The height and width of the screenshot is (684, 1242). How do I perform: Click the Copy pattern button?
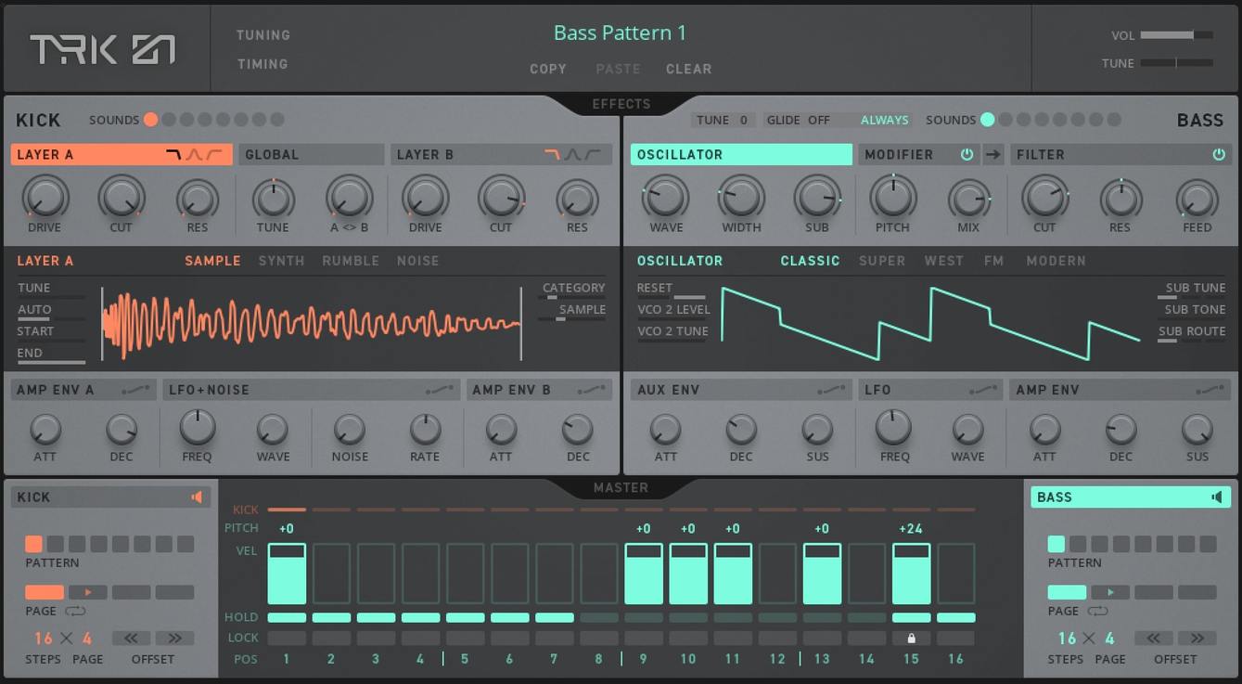point(547,69)
